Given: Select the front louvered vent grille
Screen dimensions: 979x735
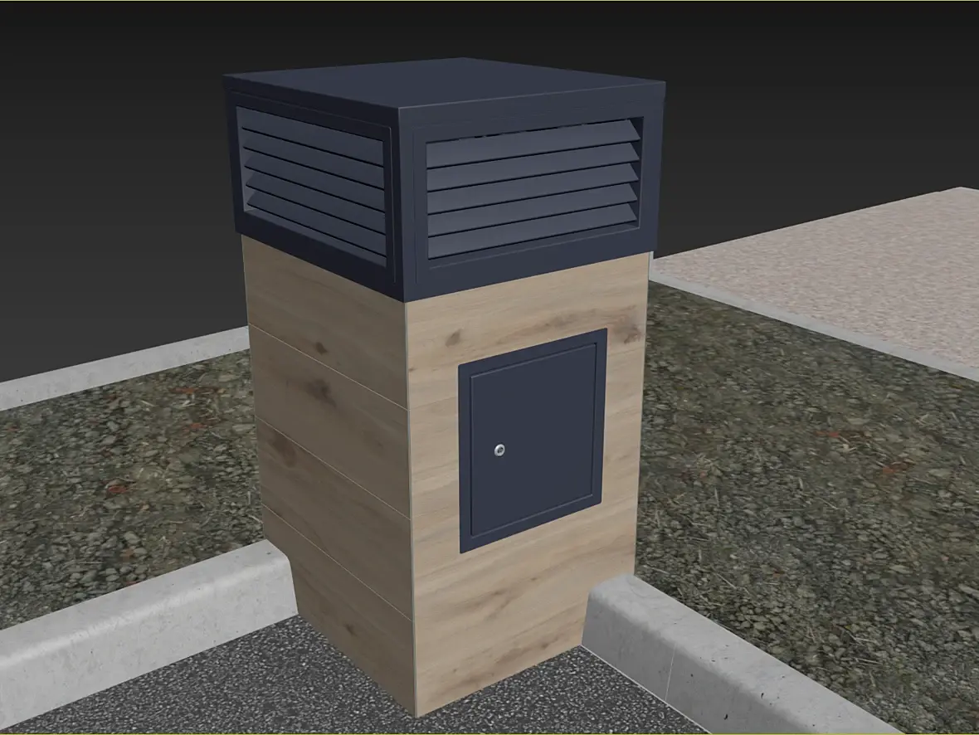Looking at the screenshot, I should (x=533, y=189).
